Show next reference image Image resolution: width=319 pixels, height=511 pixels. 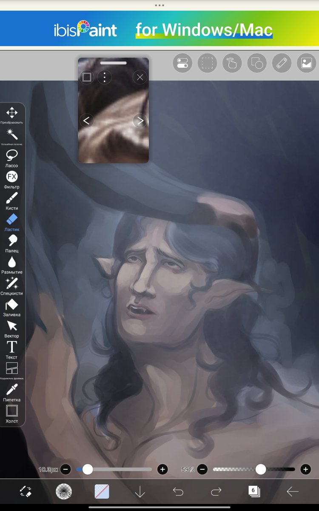click(140, 121)
